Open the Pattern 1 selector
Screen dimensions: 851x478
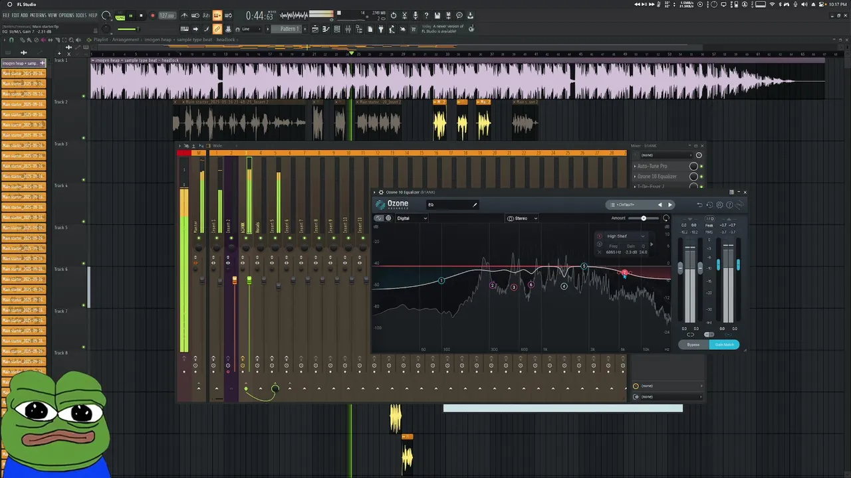(x=287, y=29)
